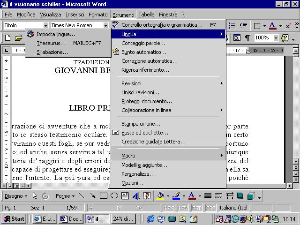The width and height of the screenshot is (300, 225).
Task: Choose Thesaurus from Lingua submenu
Action: 68,43
